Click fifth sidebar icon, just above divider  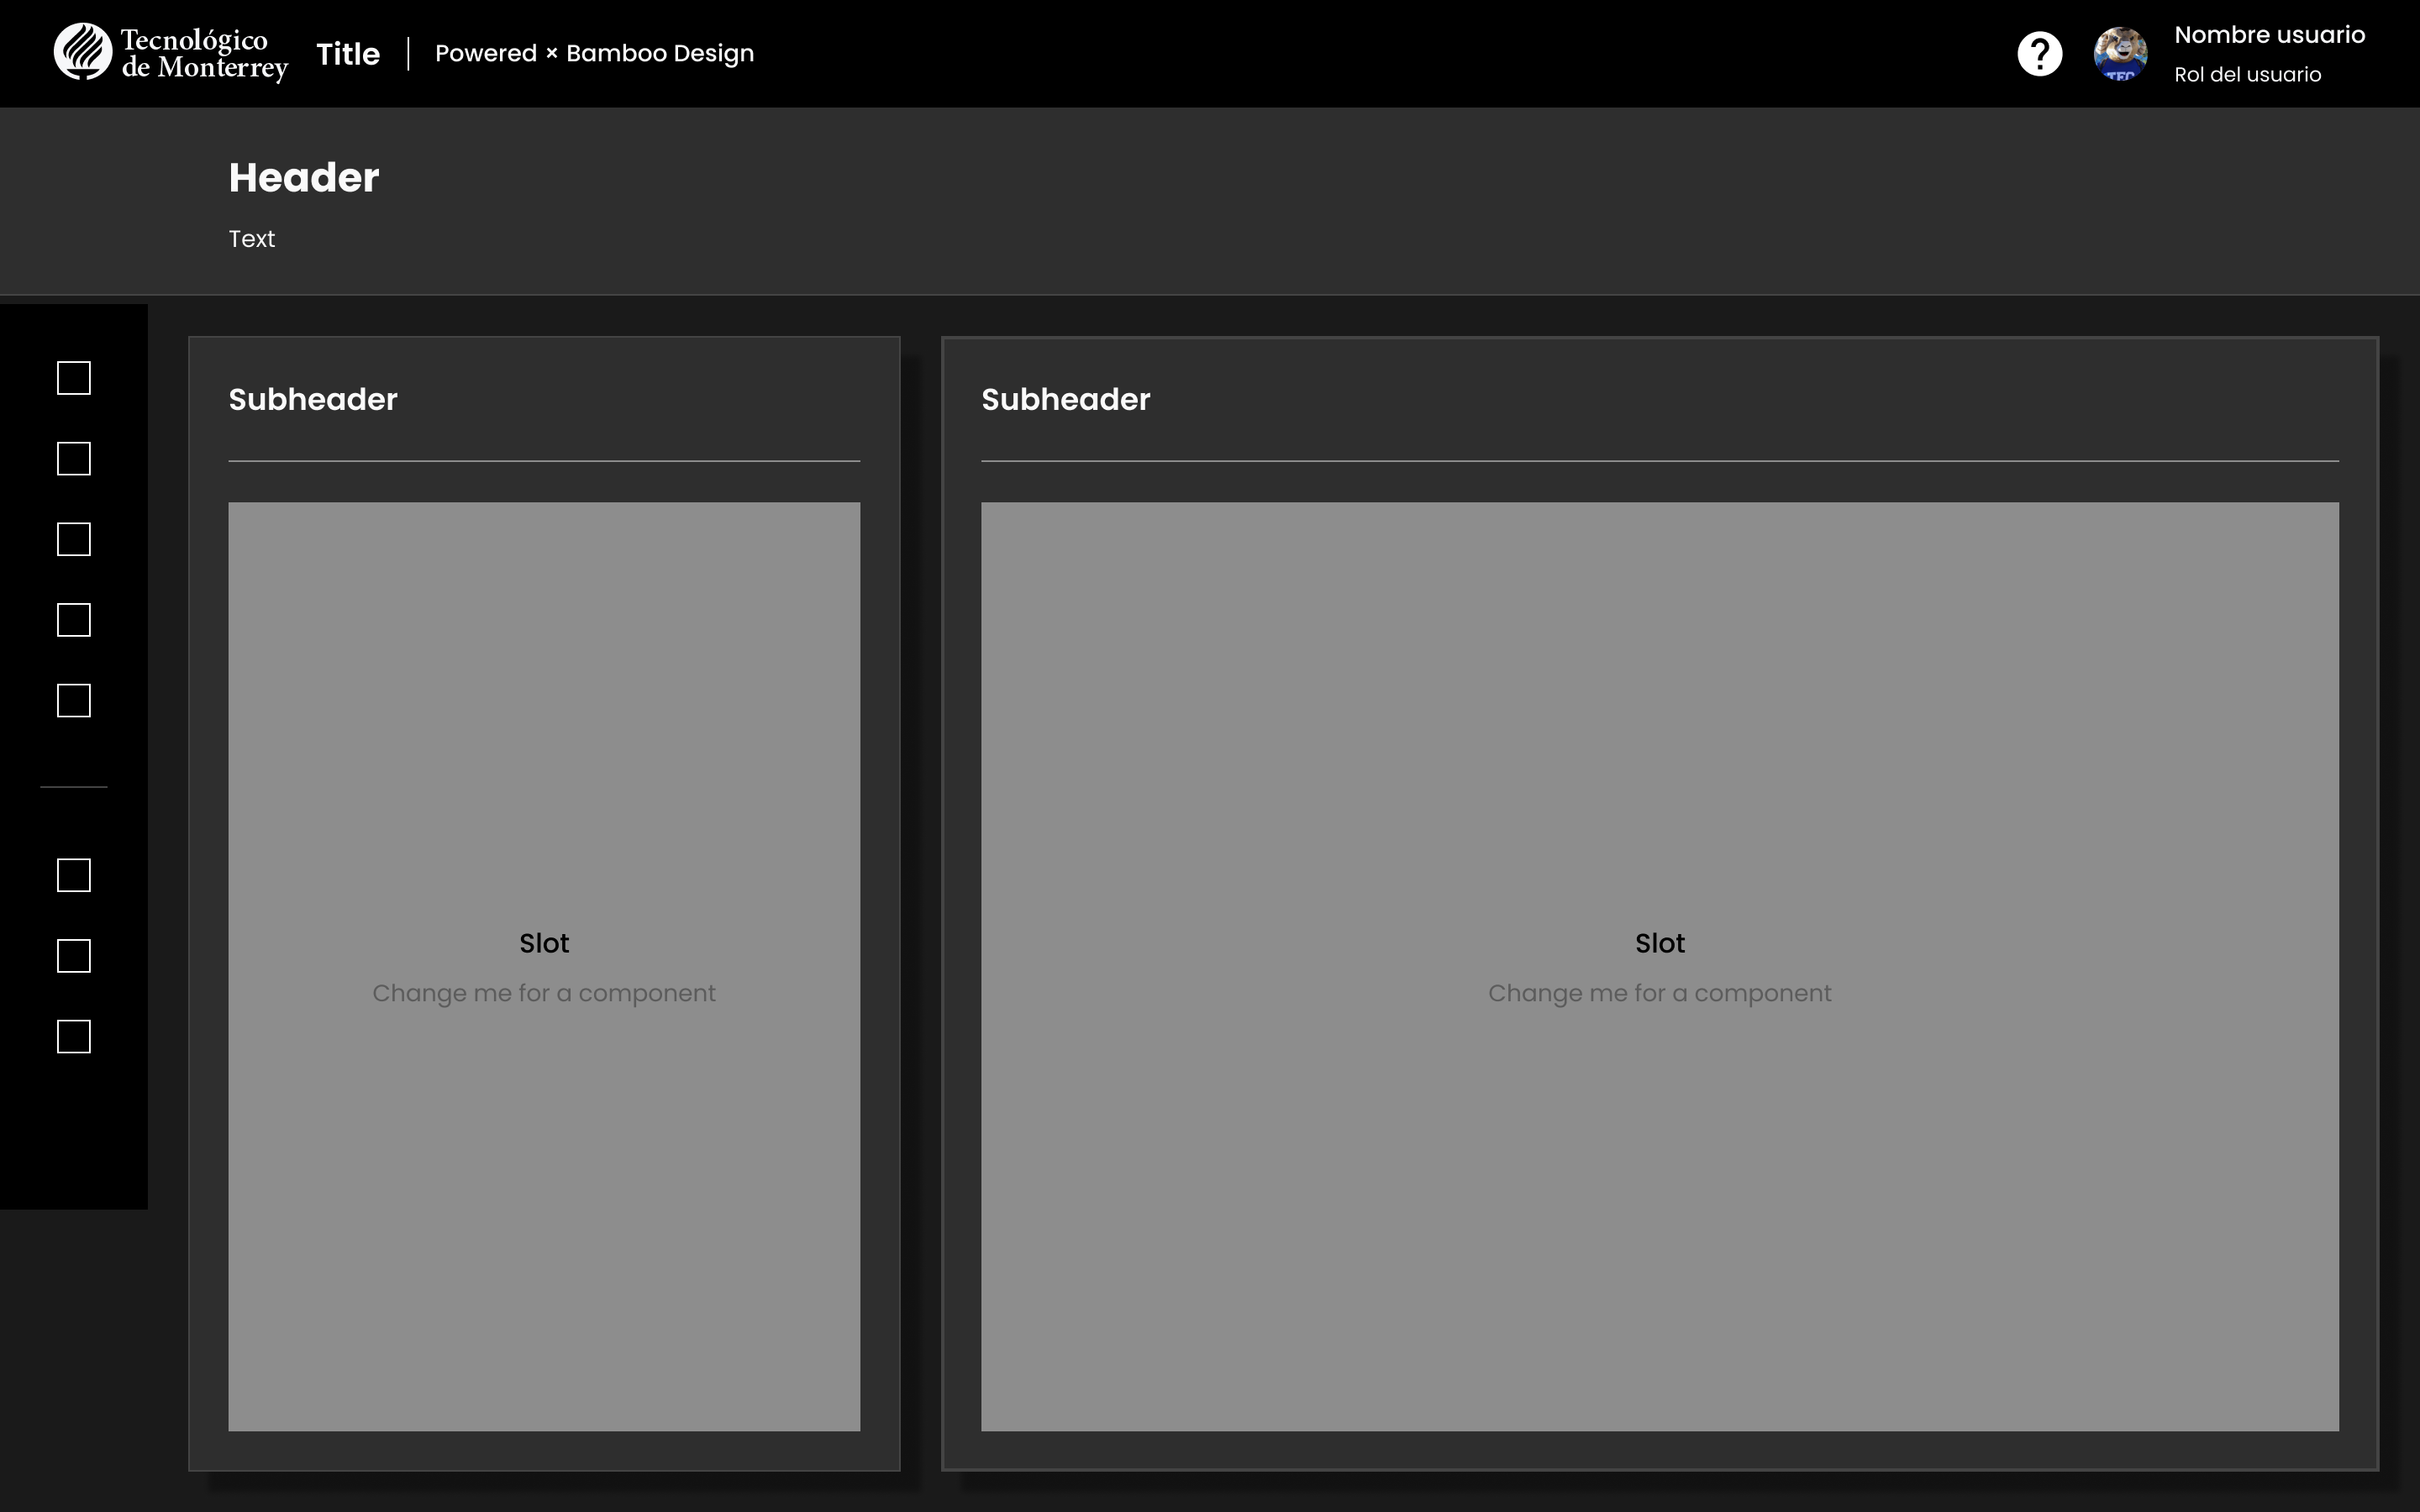coord(74,701)
